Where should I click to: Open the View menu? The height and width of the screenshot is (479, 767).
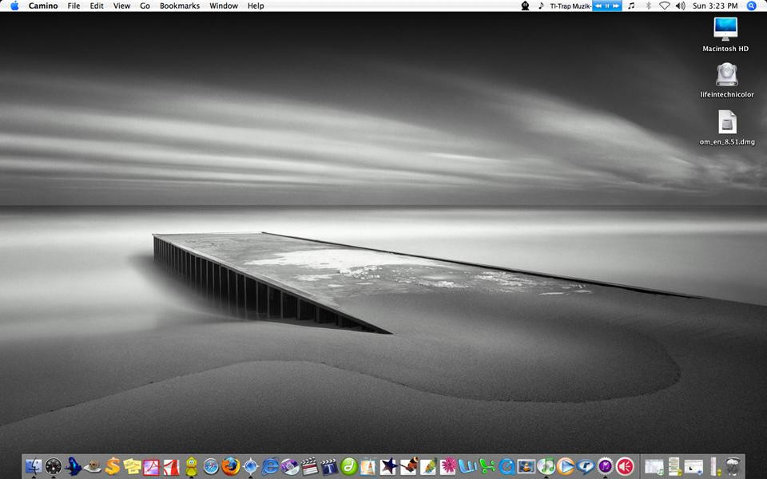(121, 6)
